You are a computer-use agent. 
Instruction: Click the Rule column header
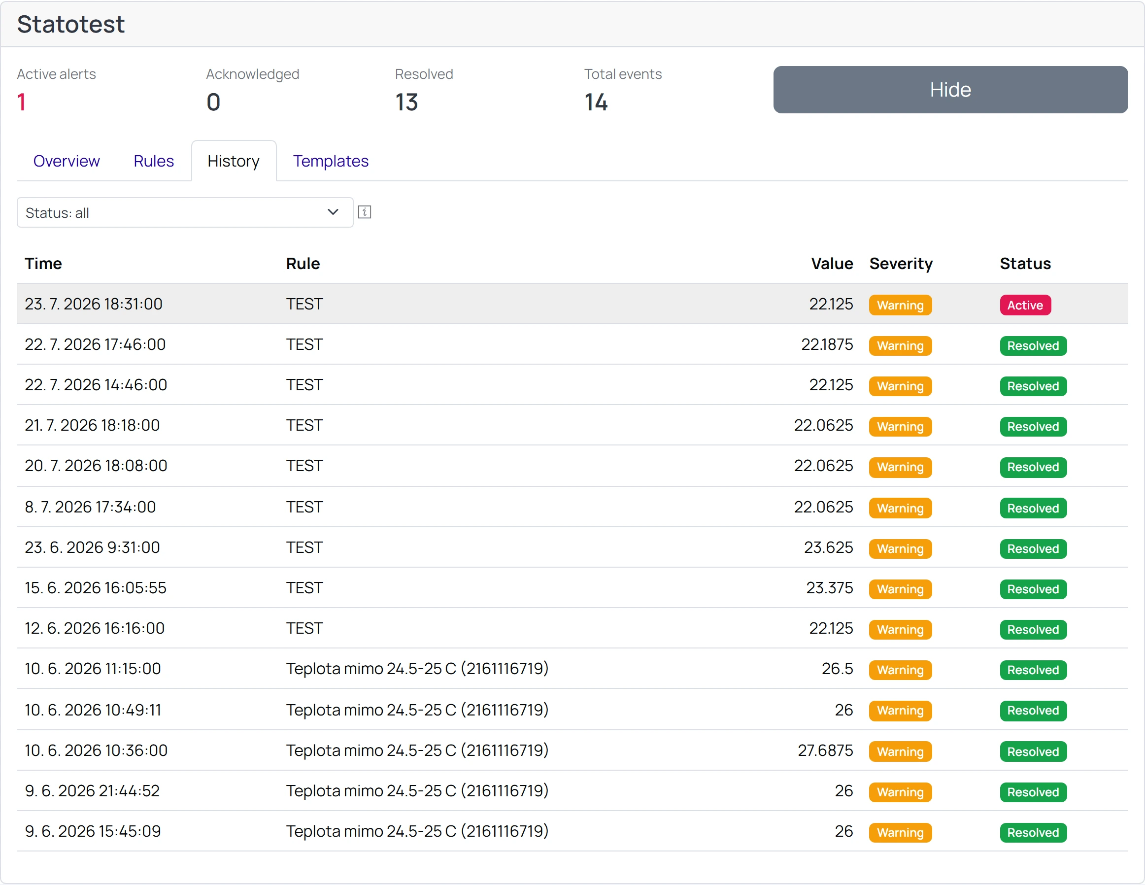coord(303,264)
